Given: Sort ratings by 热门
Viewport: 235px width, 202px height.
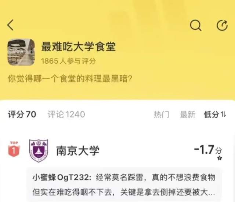Looking at the screenshot, I should coord(162,115).
